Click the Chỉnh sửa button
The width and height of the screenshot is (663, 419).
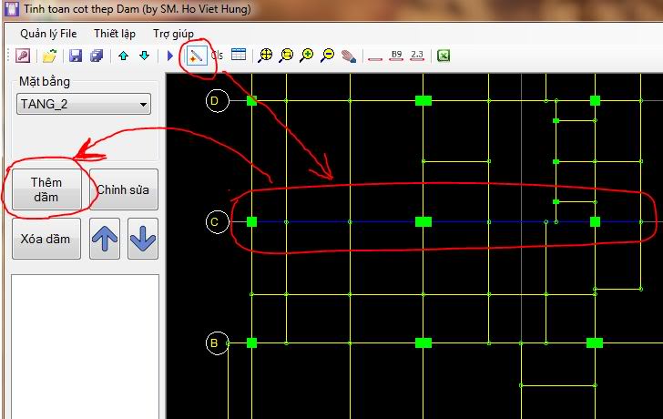click(x=124, y=189)
